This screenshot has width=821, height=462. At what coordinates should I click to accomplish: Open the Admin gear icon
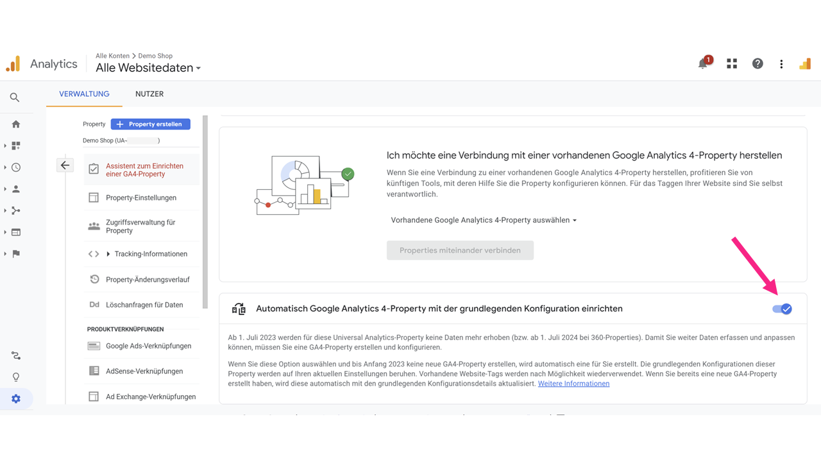click(x=16, y=399)
